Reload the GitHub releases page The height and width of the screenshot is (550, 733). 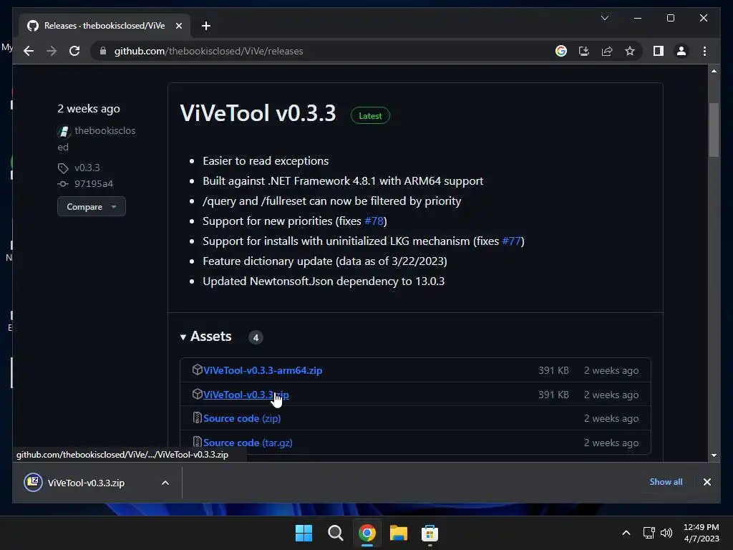(74, 51)
